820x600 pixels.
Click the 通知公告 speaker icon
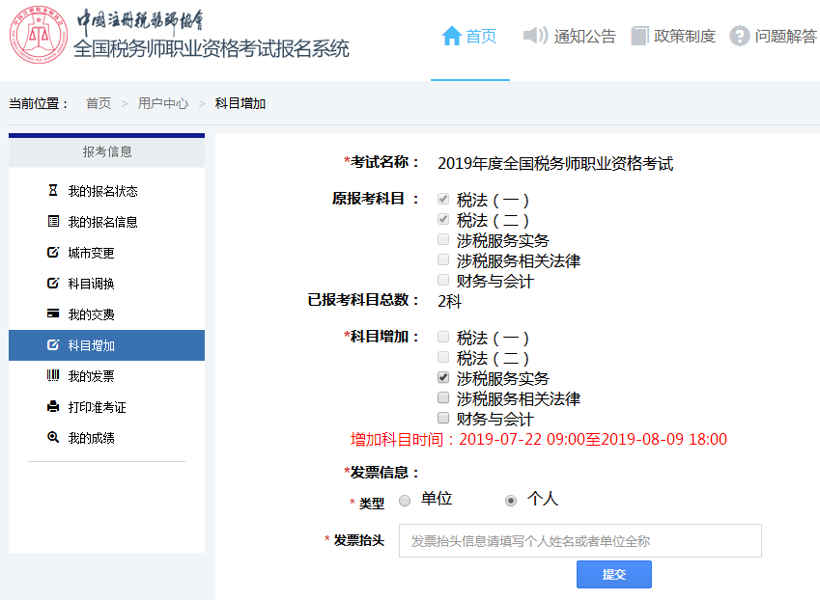(533, 34)
